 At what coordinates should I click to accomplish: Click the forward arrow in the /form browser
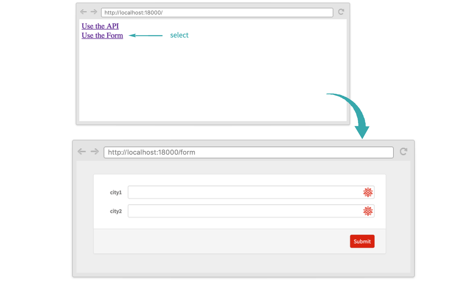(95, 152)
